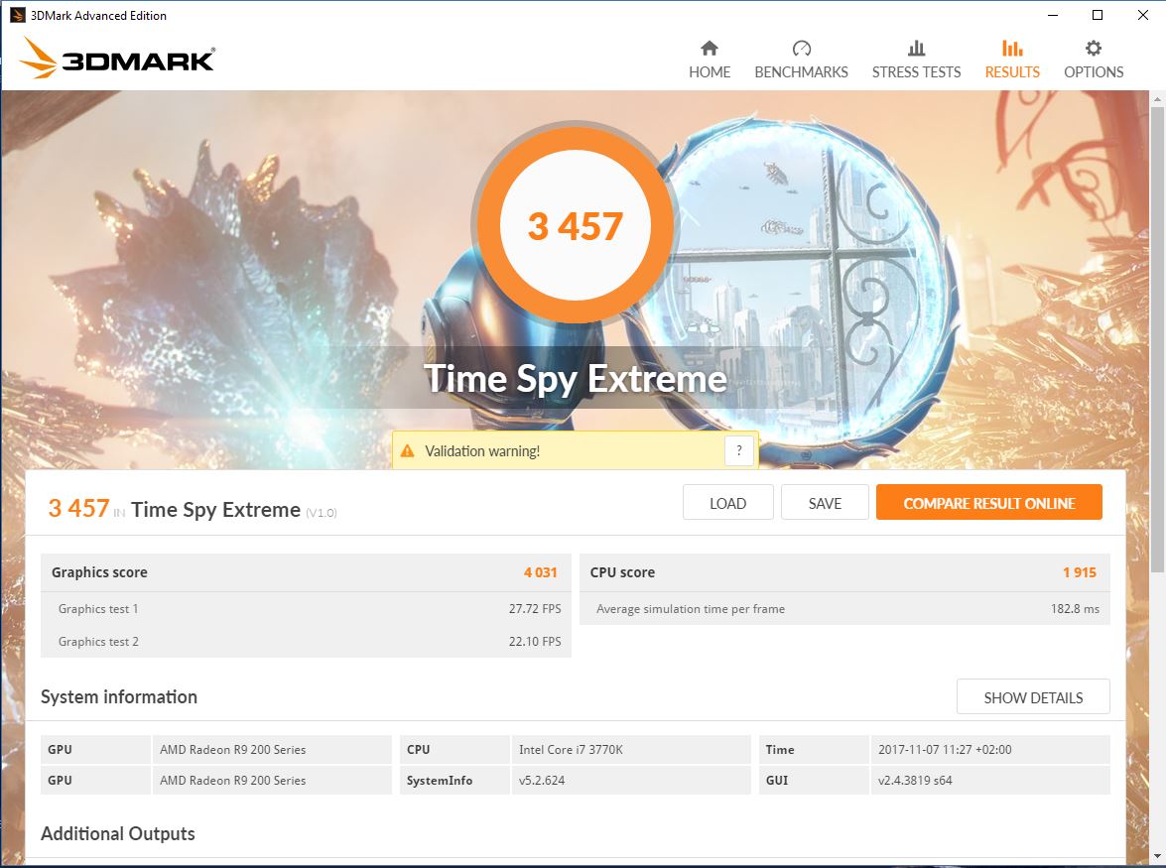
Task: Maximize the 3DMark window
Action: (x=1098, y=15)
